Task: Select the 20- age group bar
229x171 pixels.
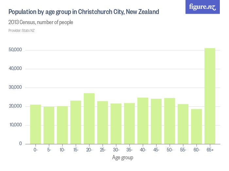Action: 89,119
